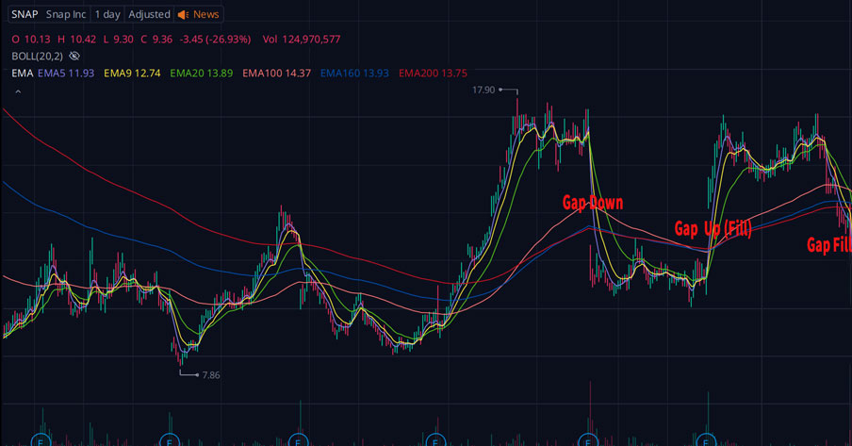Click the SNAP ticker symbol
The height and width of the screenshot is (446, 852).
[x=25, y=15]
